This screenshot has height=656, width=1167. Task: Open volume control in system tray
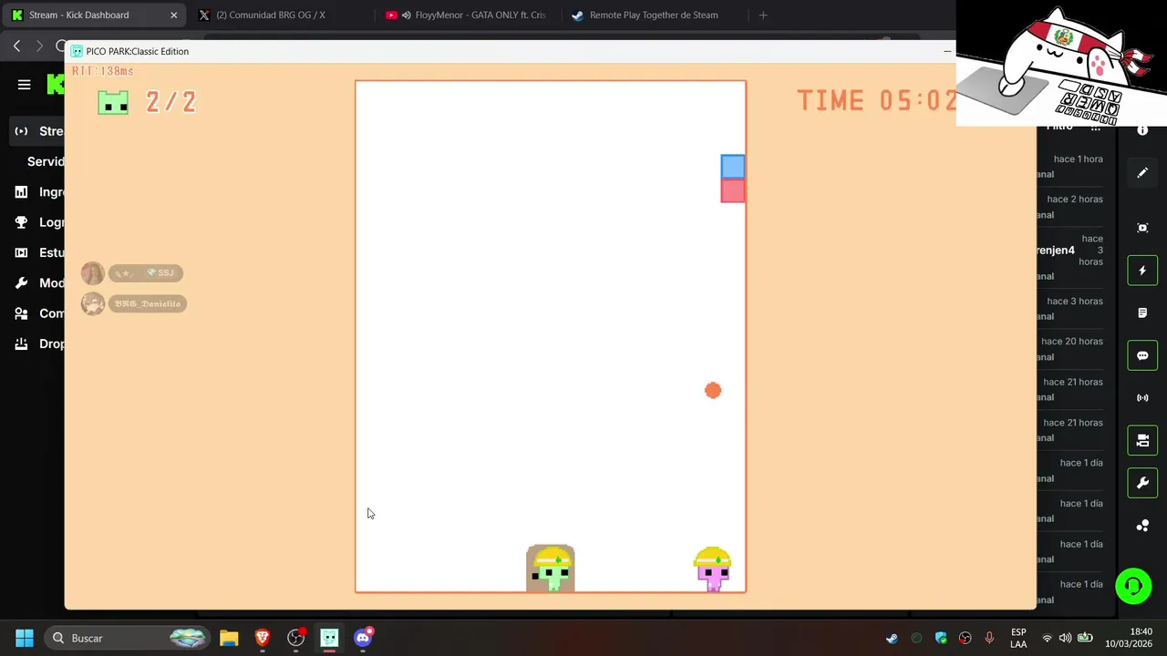tap(1066, 638)
